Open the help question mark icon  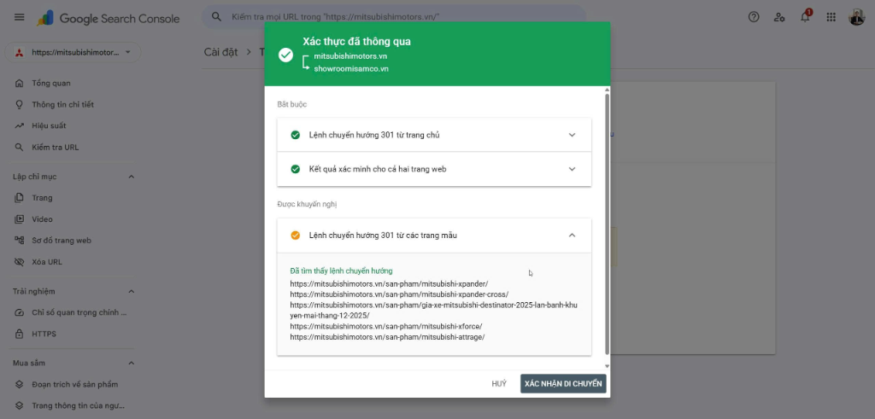click(754, 17)
